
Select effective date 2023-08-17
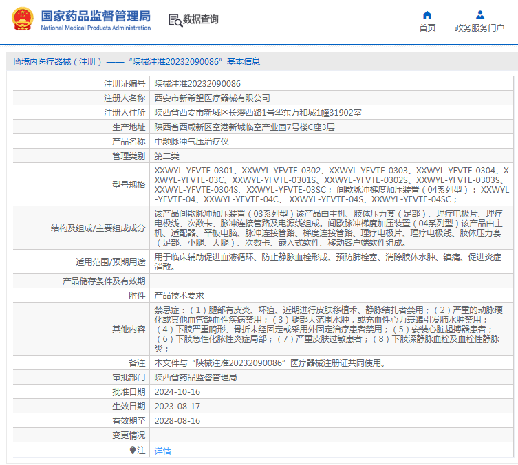tap(177, 407)
